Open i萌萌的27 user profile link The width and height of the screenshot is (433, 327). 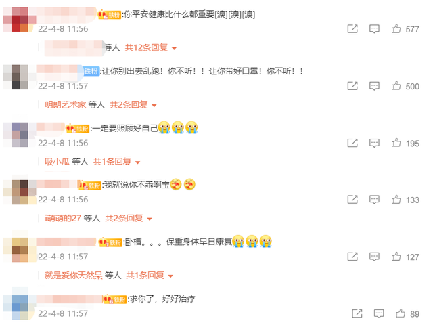coord(63,219)
